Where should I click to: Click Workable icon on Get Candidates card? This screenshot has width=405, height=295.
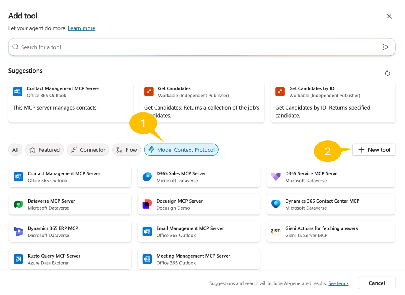pos(149,92)
